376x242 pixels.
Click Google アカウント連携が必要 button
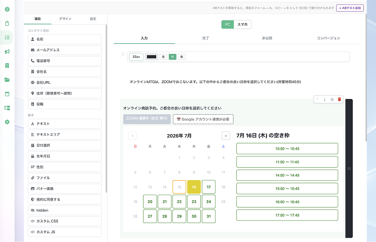[203, 119]
